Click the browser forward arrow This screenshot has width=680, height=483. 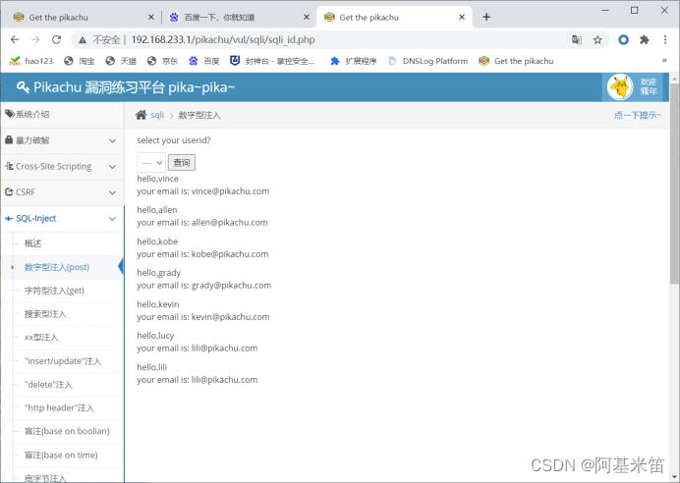tap(35, 40)
